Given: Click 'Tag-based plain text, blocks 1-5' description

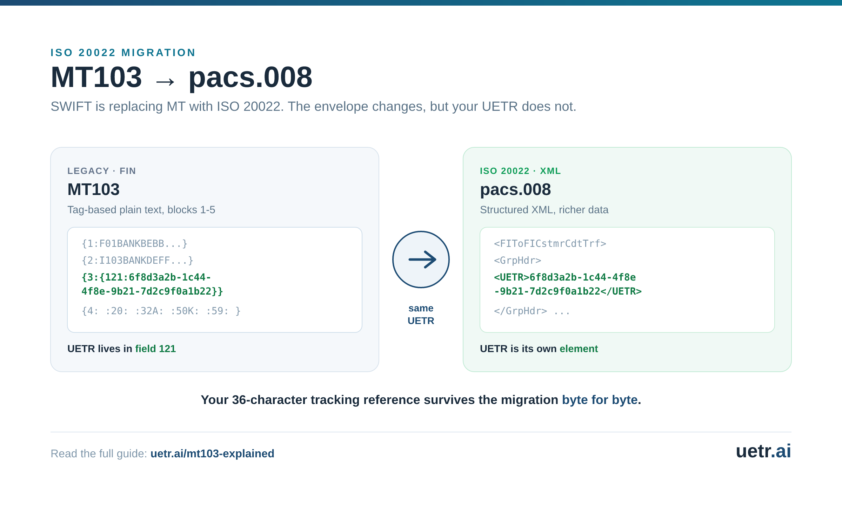Looking at the screenshot, I should click(x=141, y=210).
